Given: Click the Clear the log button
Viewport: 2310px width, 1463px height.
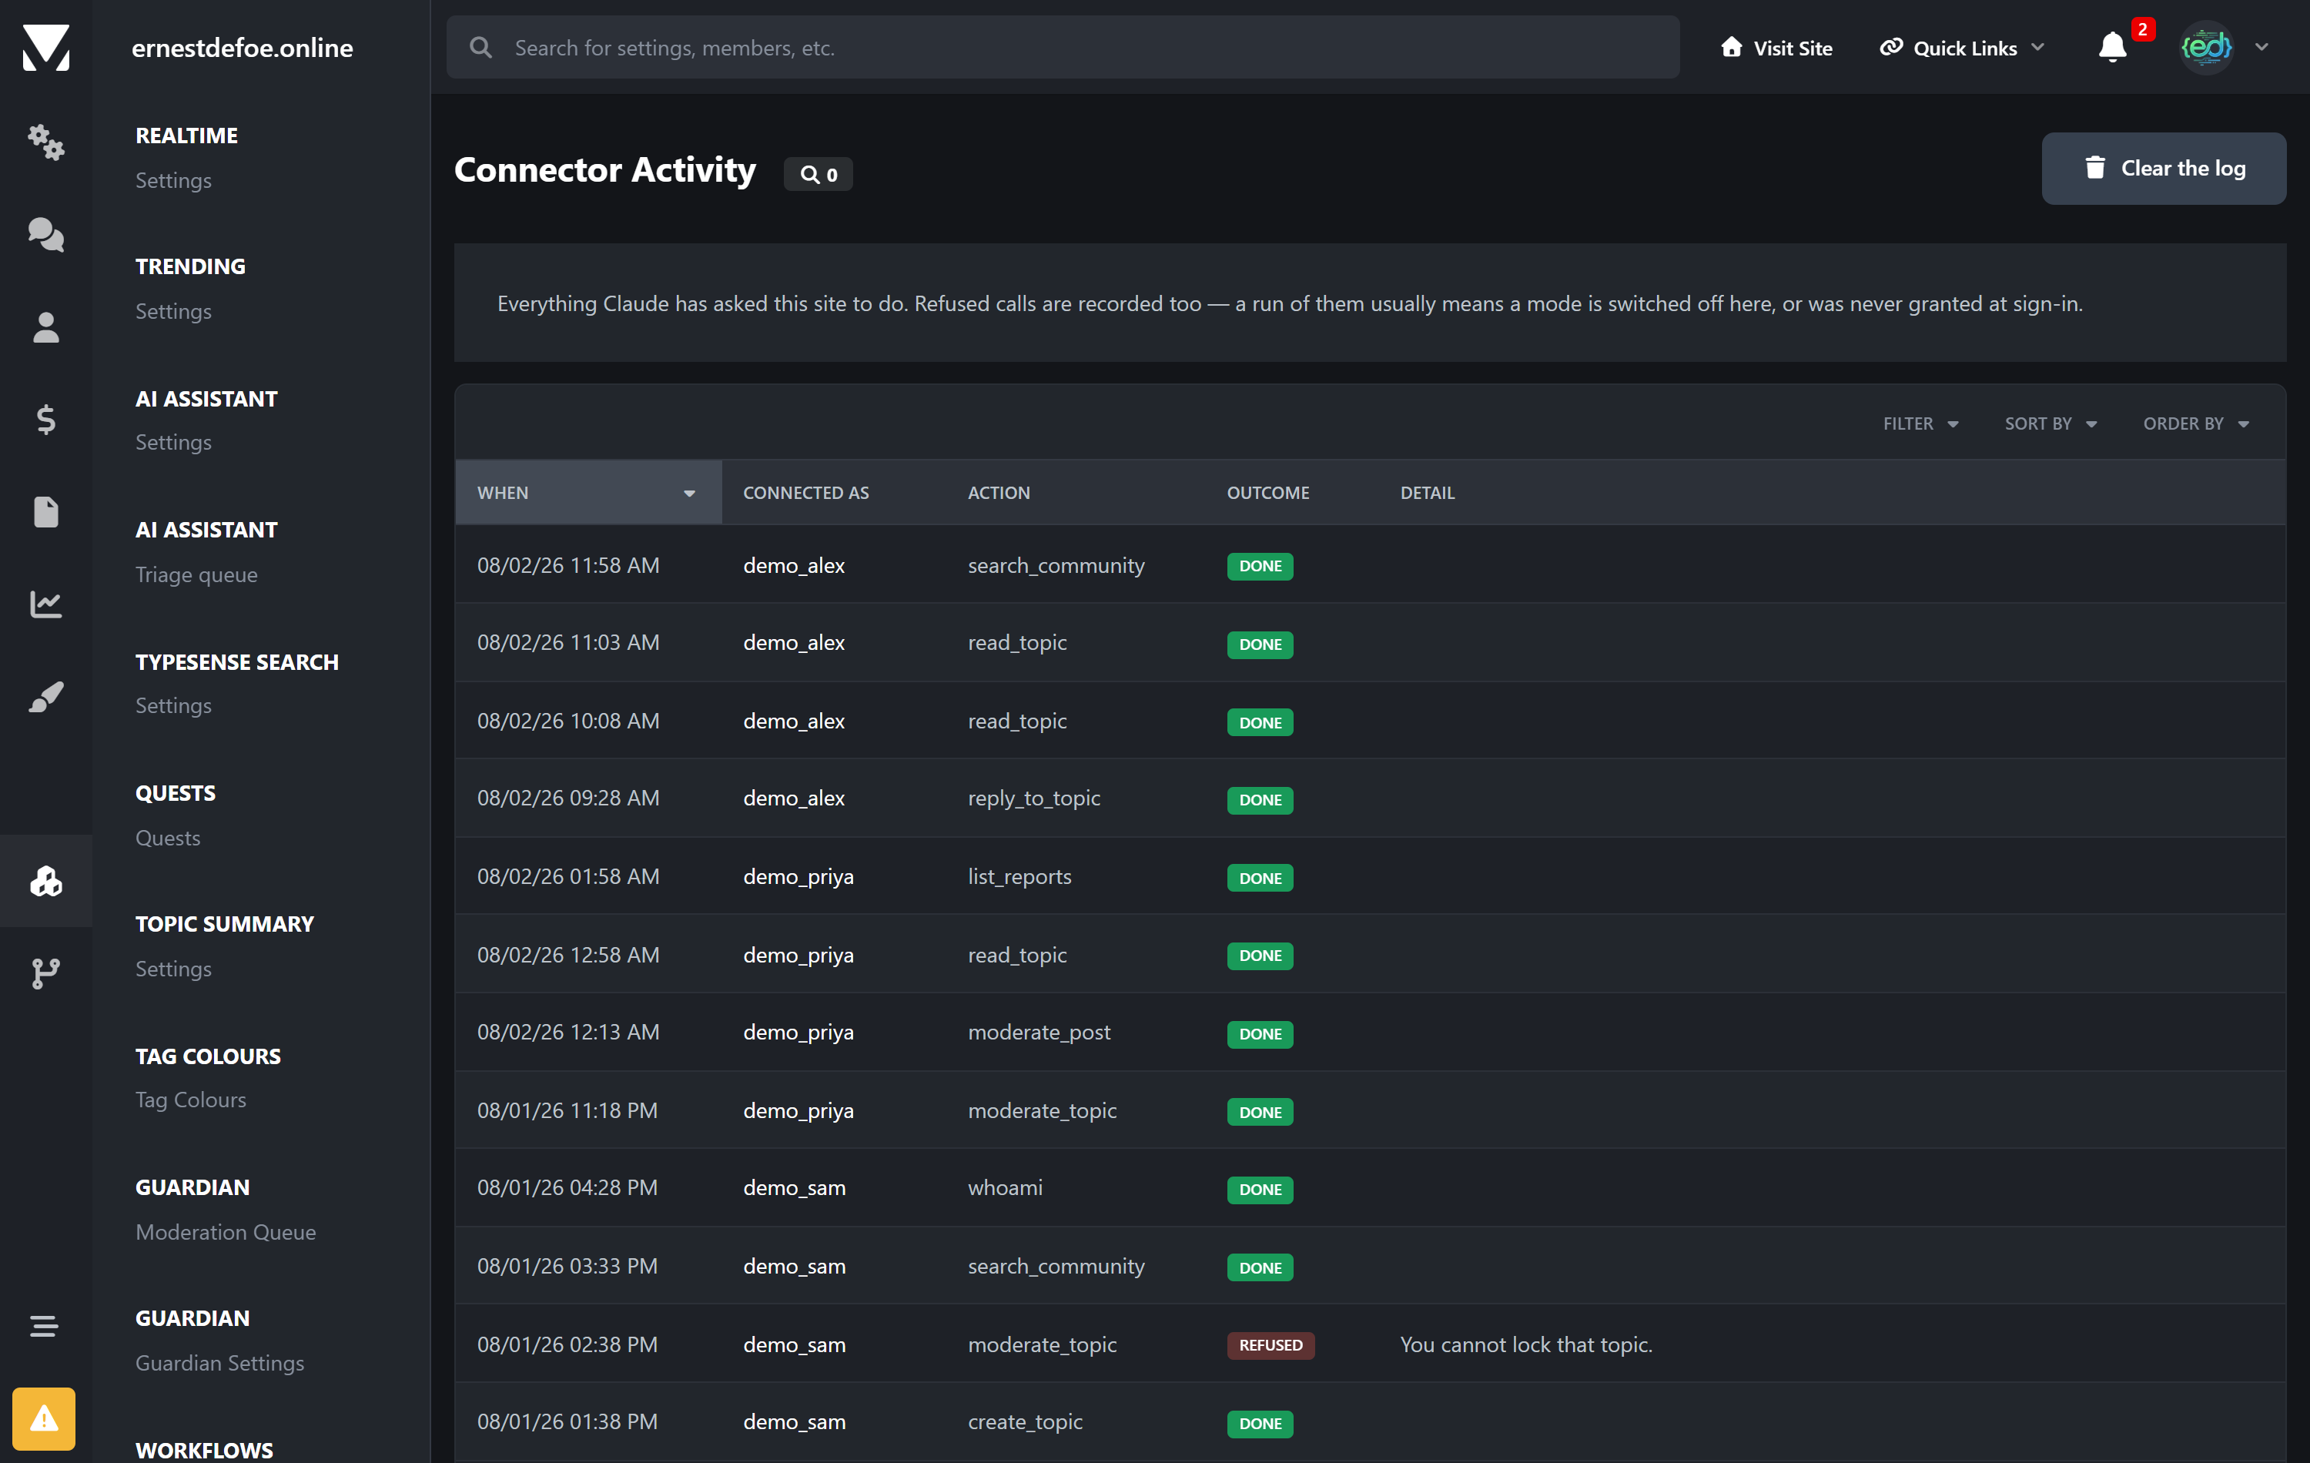Looking at the screenshot, I should point(2163,168).
